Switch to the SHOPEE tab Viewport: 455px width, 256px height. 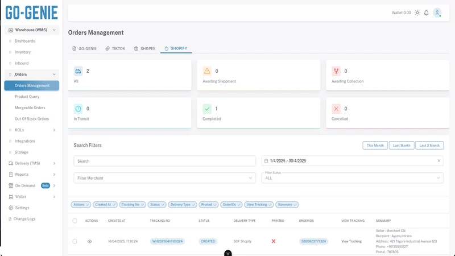coord(145,48)
